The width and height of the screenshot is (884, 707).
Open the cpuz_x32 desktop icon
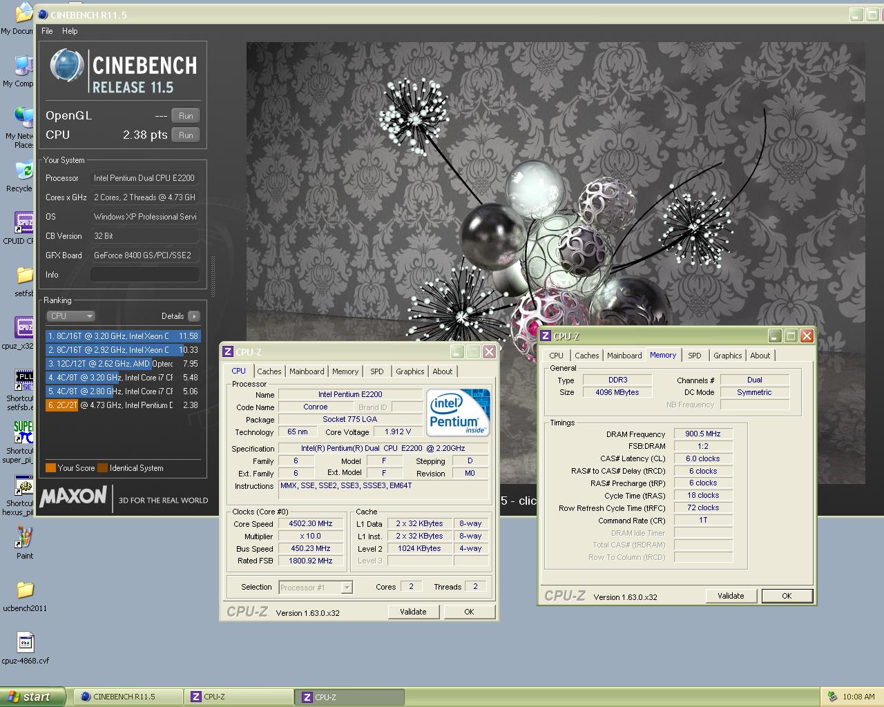click(23, 328)
